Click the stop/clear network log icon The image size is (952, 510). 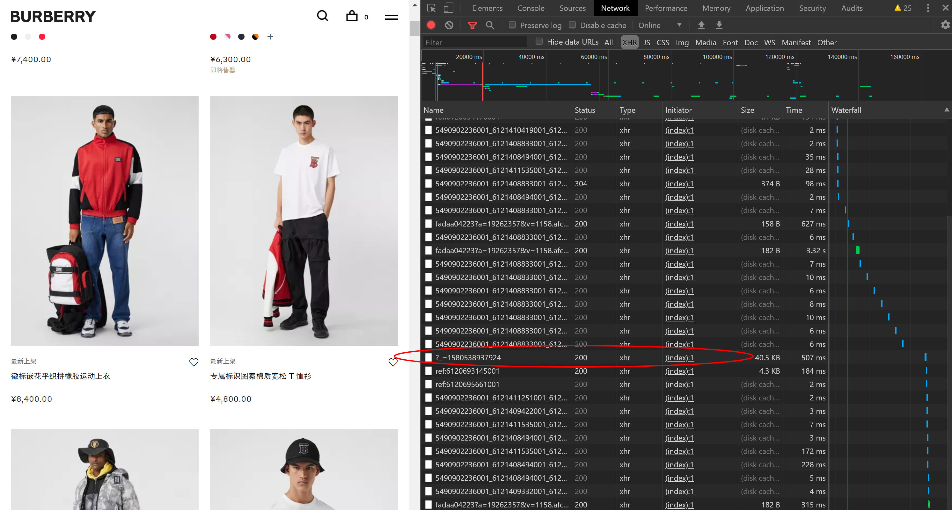tap(449, 25)
